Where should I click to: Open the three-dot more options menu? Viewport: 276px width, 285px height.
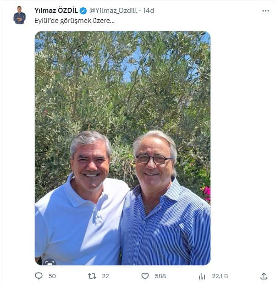pos(265,11)
